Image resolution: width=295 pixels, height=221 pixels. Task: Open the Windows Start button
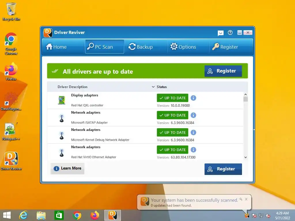coord(7,215)
